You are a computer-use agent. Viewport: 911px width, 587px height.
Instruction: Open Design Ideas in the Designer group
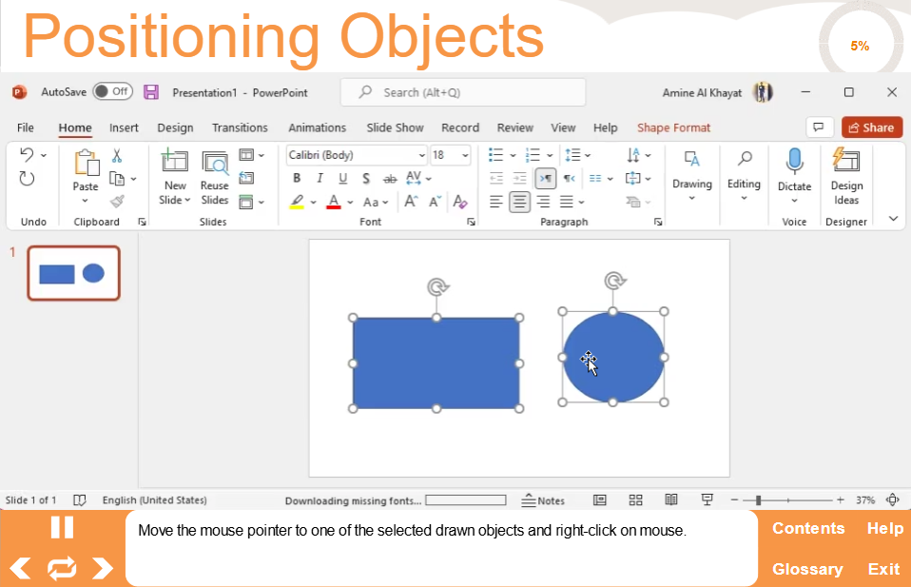pos(845,177)
